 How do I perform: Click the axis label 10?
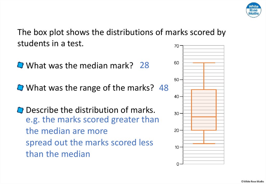click(176, 147)
